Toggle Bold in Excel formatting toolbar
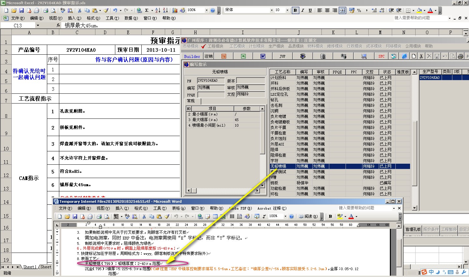 click(x=295, y=10)
